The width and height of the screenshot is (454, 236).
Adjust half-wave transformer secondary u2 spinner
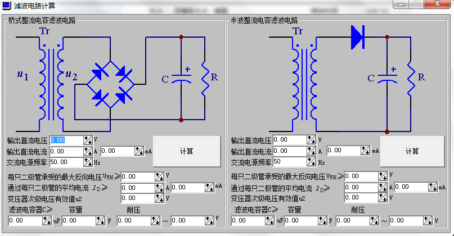[x=383, y=198]
